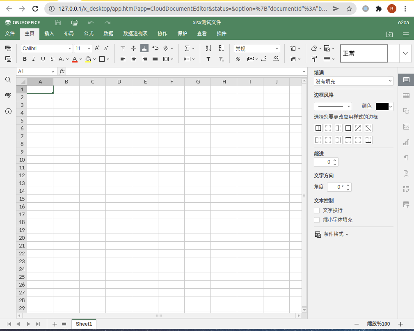Click the sort ascending icon
This screenshot has height=331, width=414.
(208, 49)
